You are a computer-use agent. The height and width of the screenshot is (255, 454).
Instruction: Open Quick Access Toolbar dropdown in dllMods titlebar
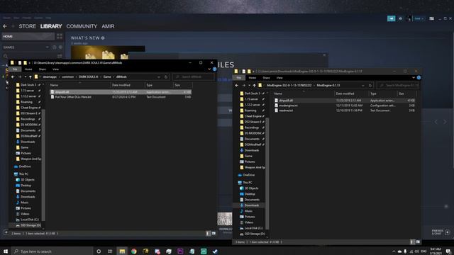pyautogui.click(x=29, y=63)
